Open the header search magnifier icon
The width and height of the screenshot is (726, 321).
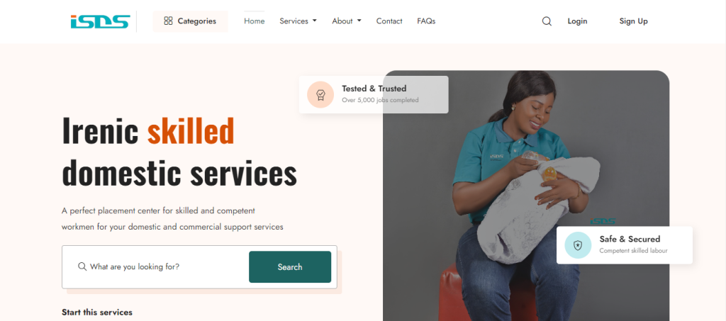pyautogui.click(x=547, y=21)
